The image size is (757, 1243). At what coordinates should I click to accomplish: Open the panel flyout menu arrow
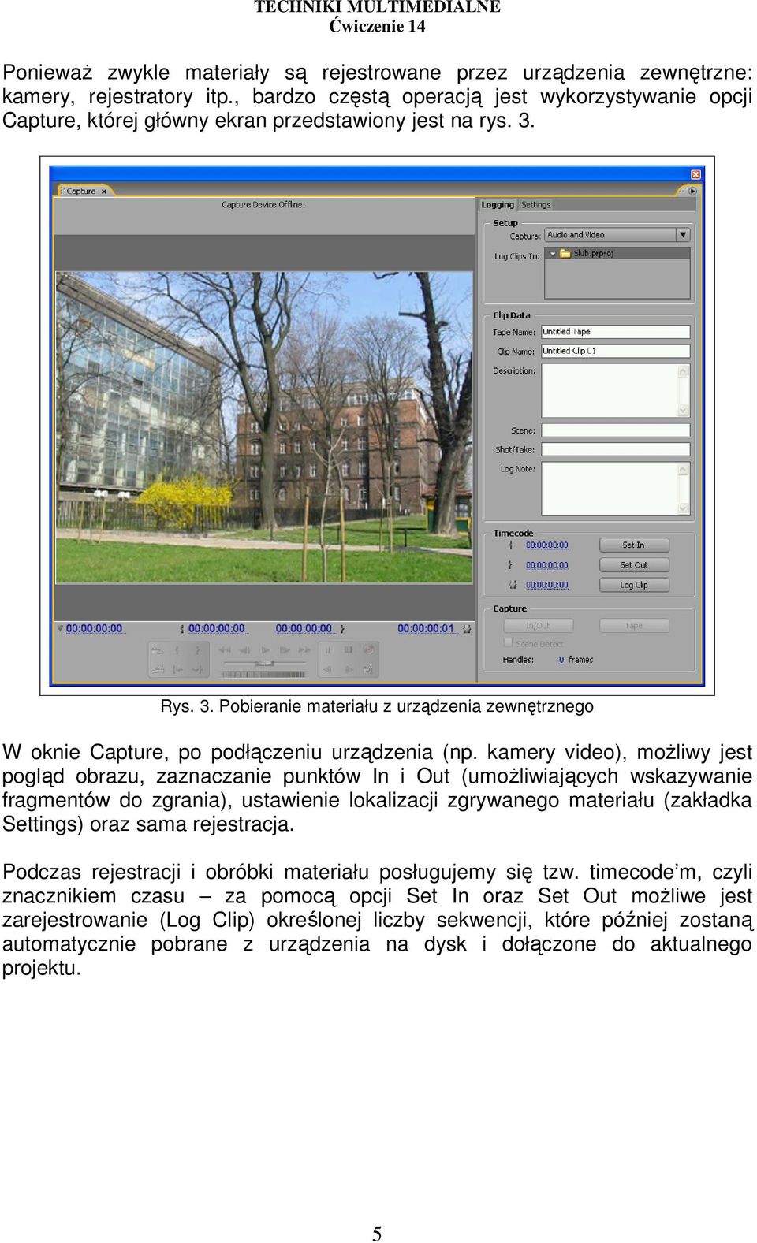click(692, 191)
